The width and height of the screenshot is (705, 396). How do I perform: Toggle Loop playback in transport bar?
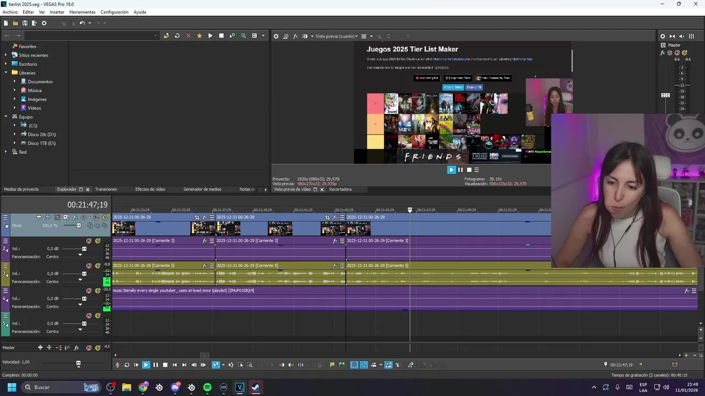click(x=127, y=365)
